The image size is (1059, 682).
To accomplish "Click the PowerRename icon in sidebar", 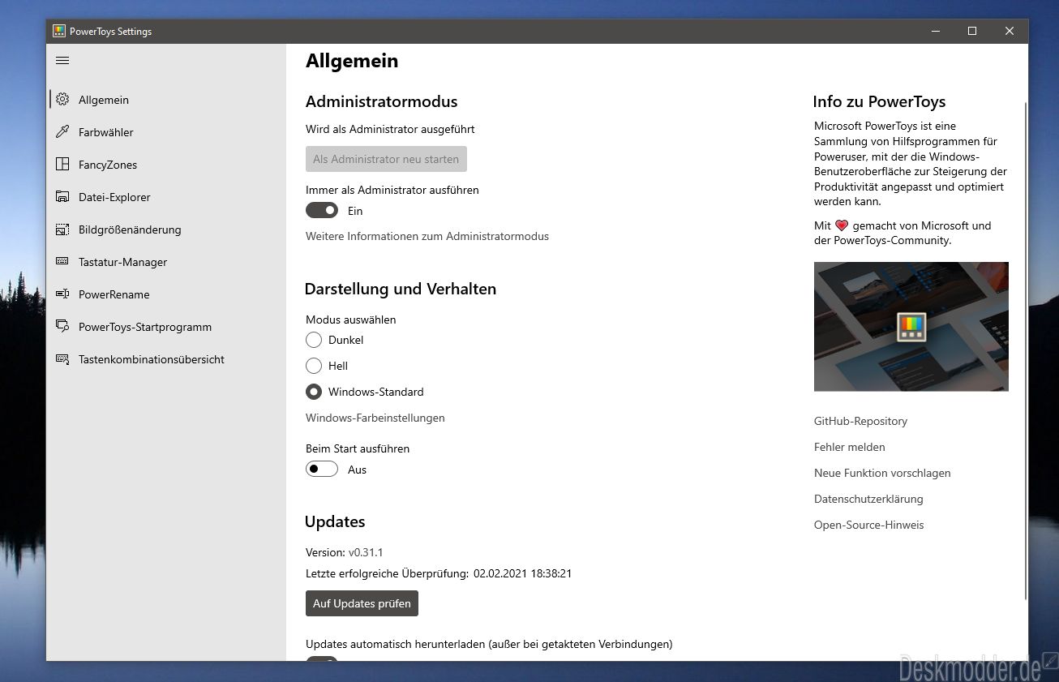I will click(62, 294).
